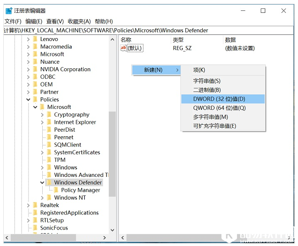Click the Cryptography folder icon
This screenshot has height=246, width=298.
[x=49, y=115]
